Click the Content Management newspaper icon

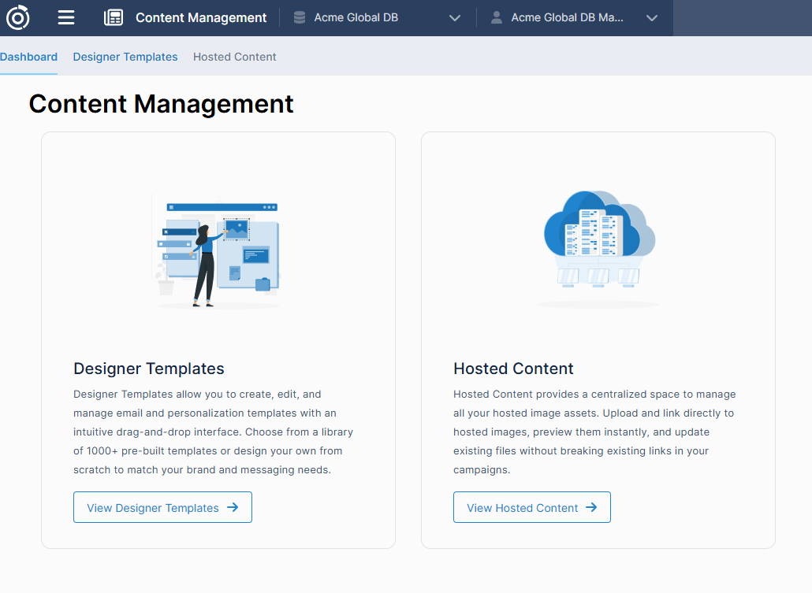114,17
